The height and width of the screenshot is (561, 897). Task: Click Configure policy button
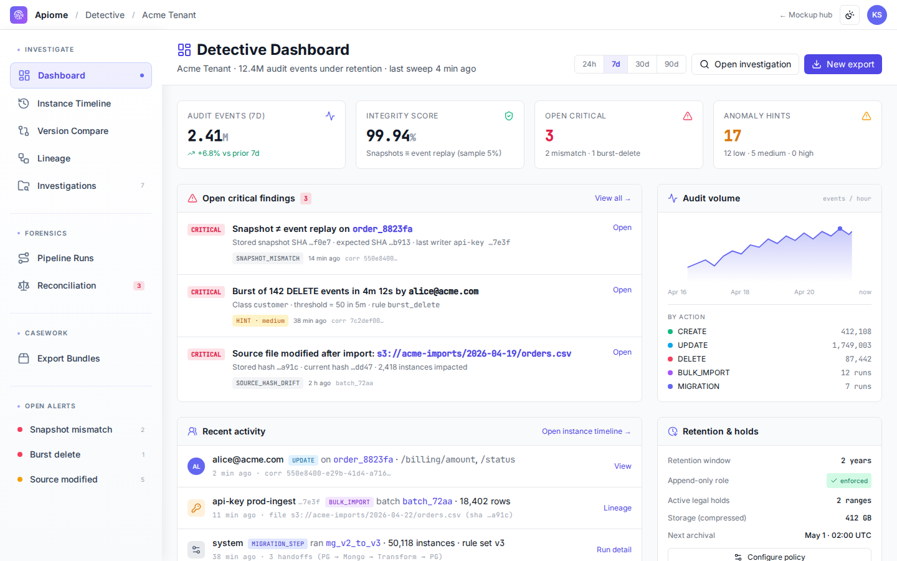(769, 557)
